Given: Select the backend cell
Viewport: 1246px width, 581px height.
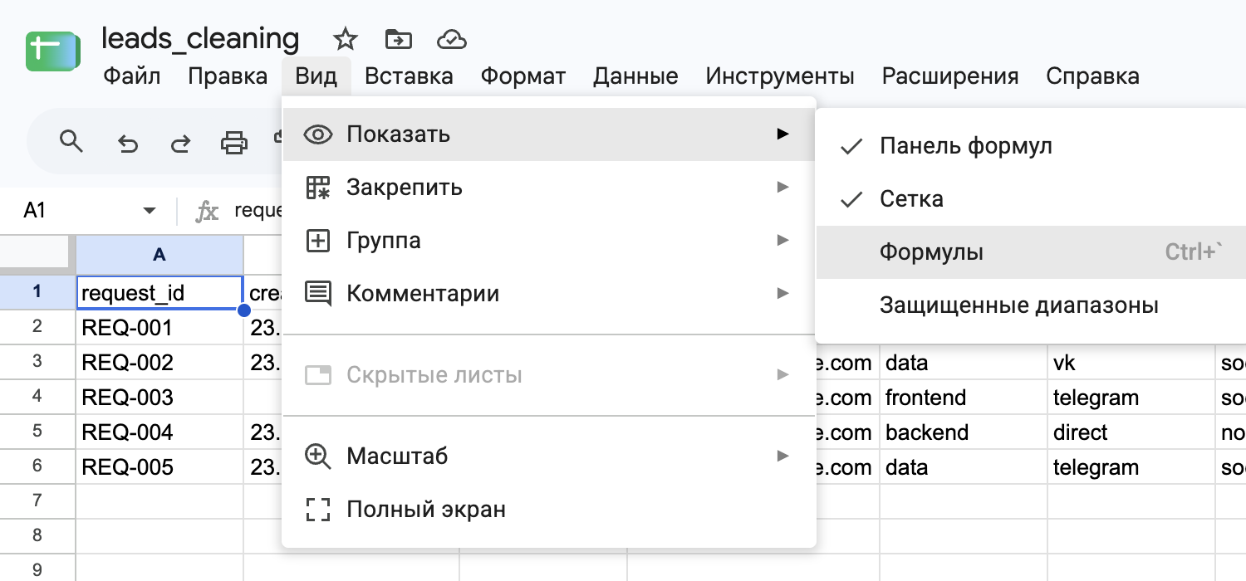Looking at the screenshot, I should click(x=964, y=432).
